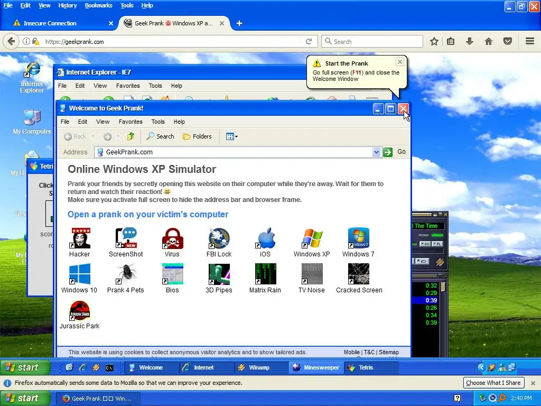Open the TV Noise prank

click(312, 278)
